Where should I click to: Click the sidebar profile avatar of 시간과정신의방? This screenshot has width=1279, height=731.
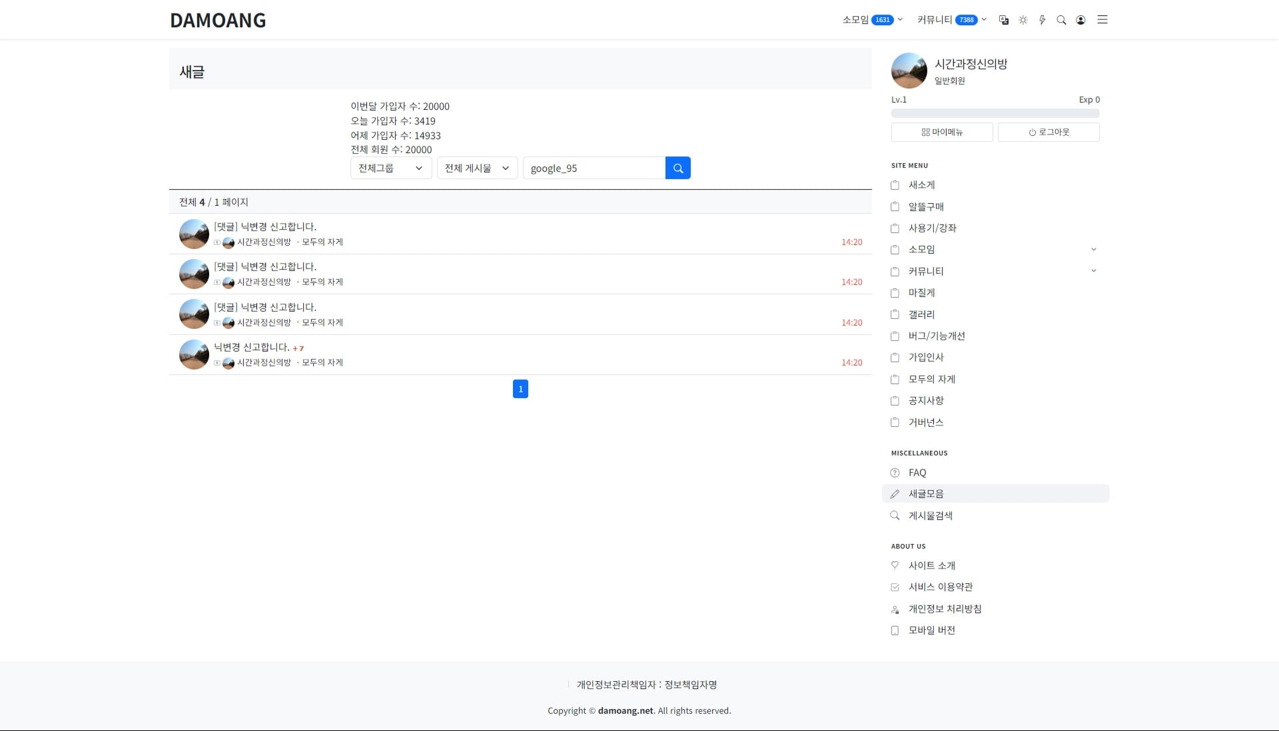coord(909,71)
